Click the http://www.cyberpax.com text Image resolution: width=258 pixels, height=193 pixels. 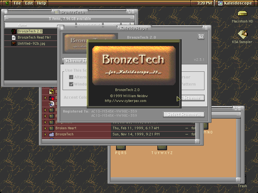[125, 101]
